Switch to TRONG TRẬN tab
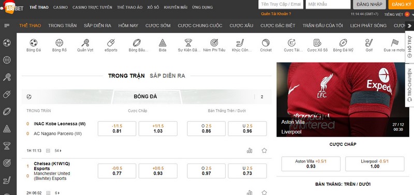414x195 pixels. click(126, 76)
